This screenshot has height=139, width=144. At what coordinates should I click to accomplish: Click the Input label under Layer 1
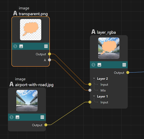click(x=104, y=102)
